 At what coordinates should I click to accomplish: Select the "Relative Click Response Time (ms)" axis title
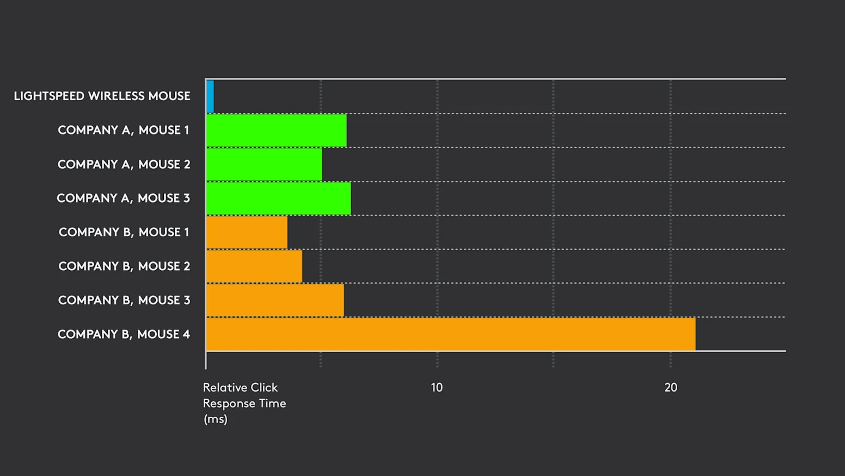point(244,403)
